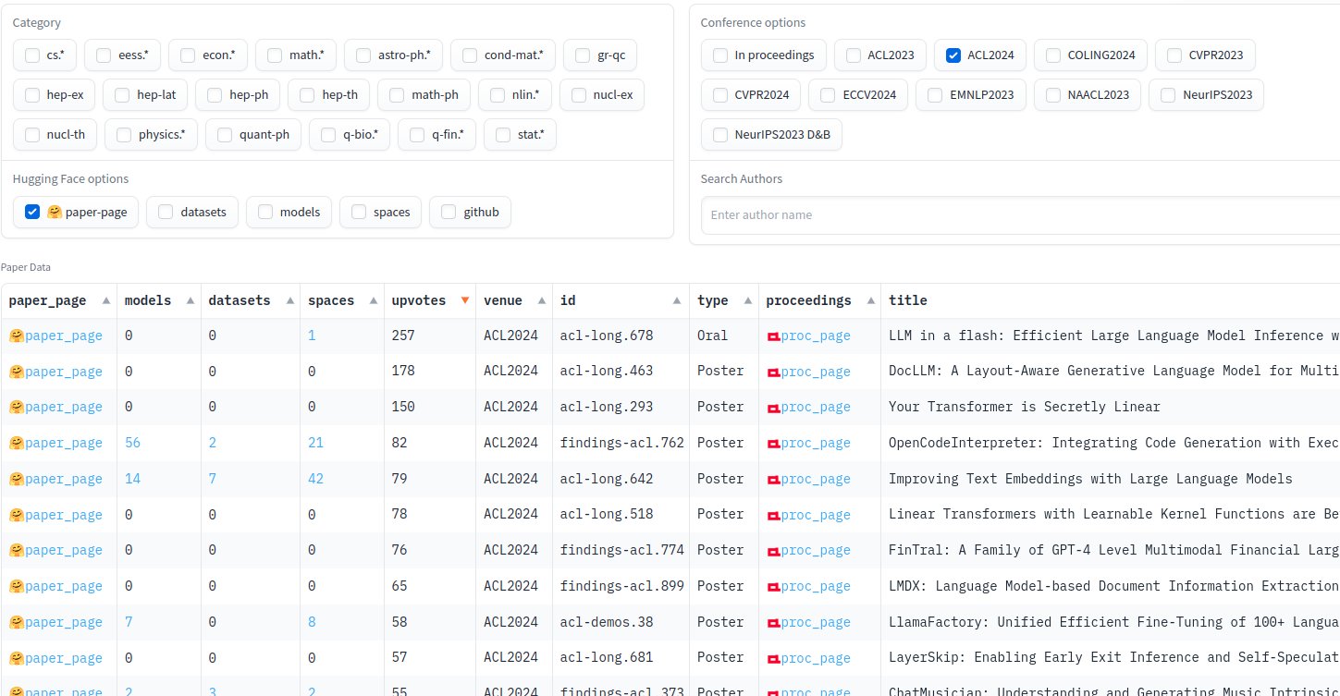Open the 42 spaces link
This screenshot has height=696, width=1340.
click(x=315, y=479)
